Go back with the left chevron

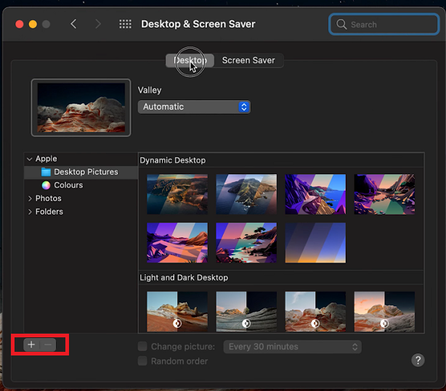73,24
